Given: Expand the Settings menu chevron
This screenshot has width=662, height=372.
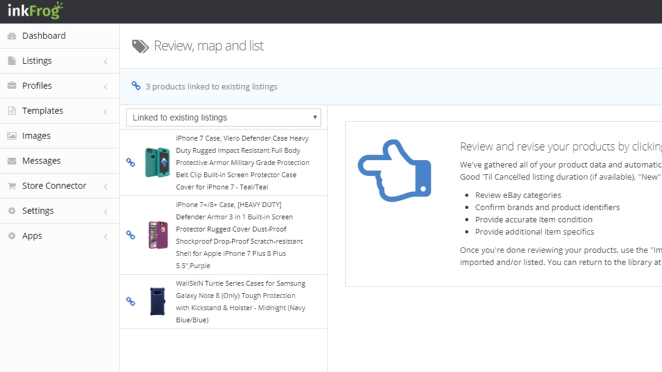Looking at the screenshot, I should click(x=106, y=211).
